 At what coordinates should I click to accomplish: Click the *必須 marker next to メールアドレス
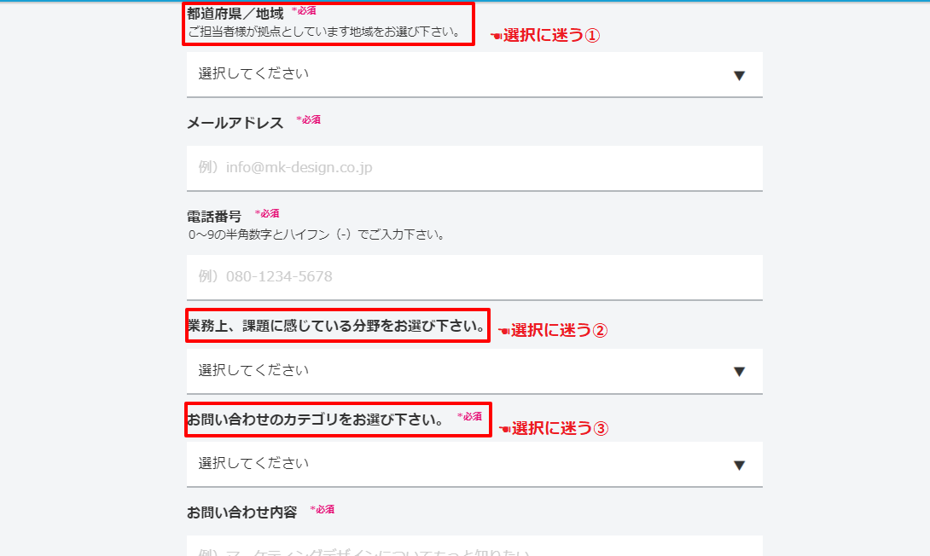coord(308,119)
